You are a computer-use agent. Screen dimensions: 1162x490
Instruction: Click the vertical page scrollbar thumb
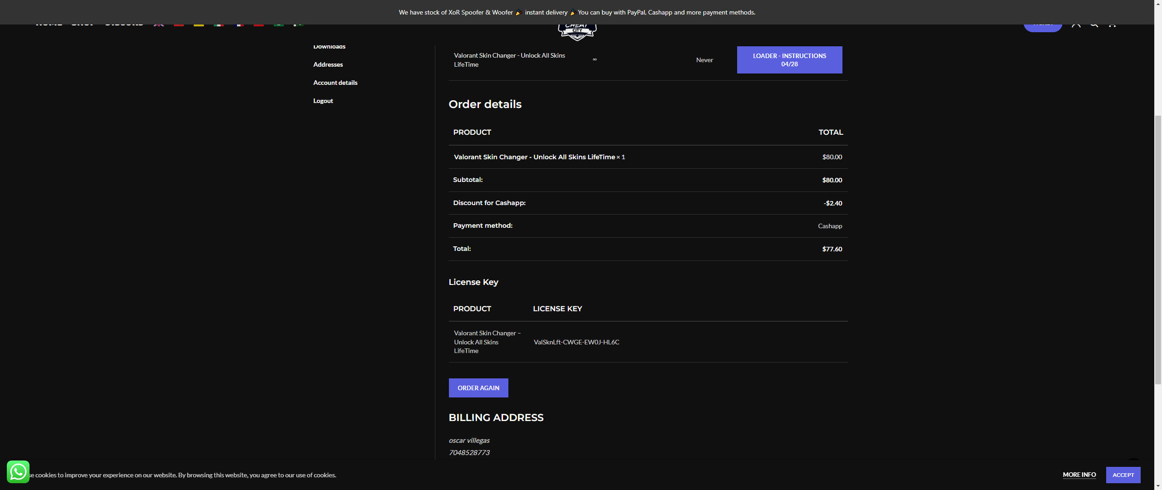pyautogui.click(x=1158, y=250)
